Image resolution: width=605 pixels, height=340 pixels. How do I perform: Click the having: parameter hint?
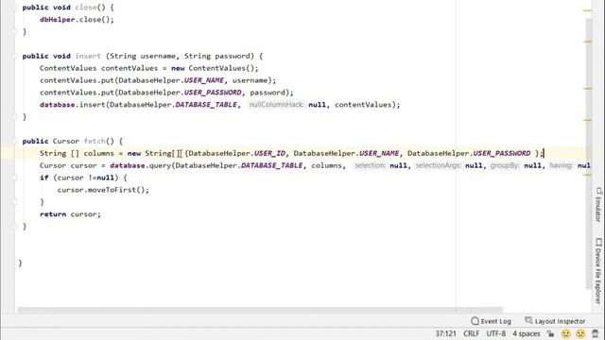tap(561, 165)
